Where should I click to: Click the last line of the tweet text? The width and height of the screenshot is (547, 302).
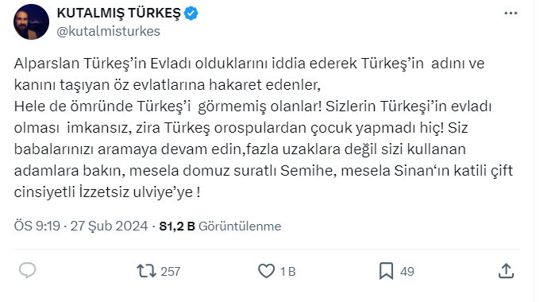click(107, 192)
